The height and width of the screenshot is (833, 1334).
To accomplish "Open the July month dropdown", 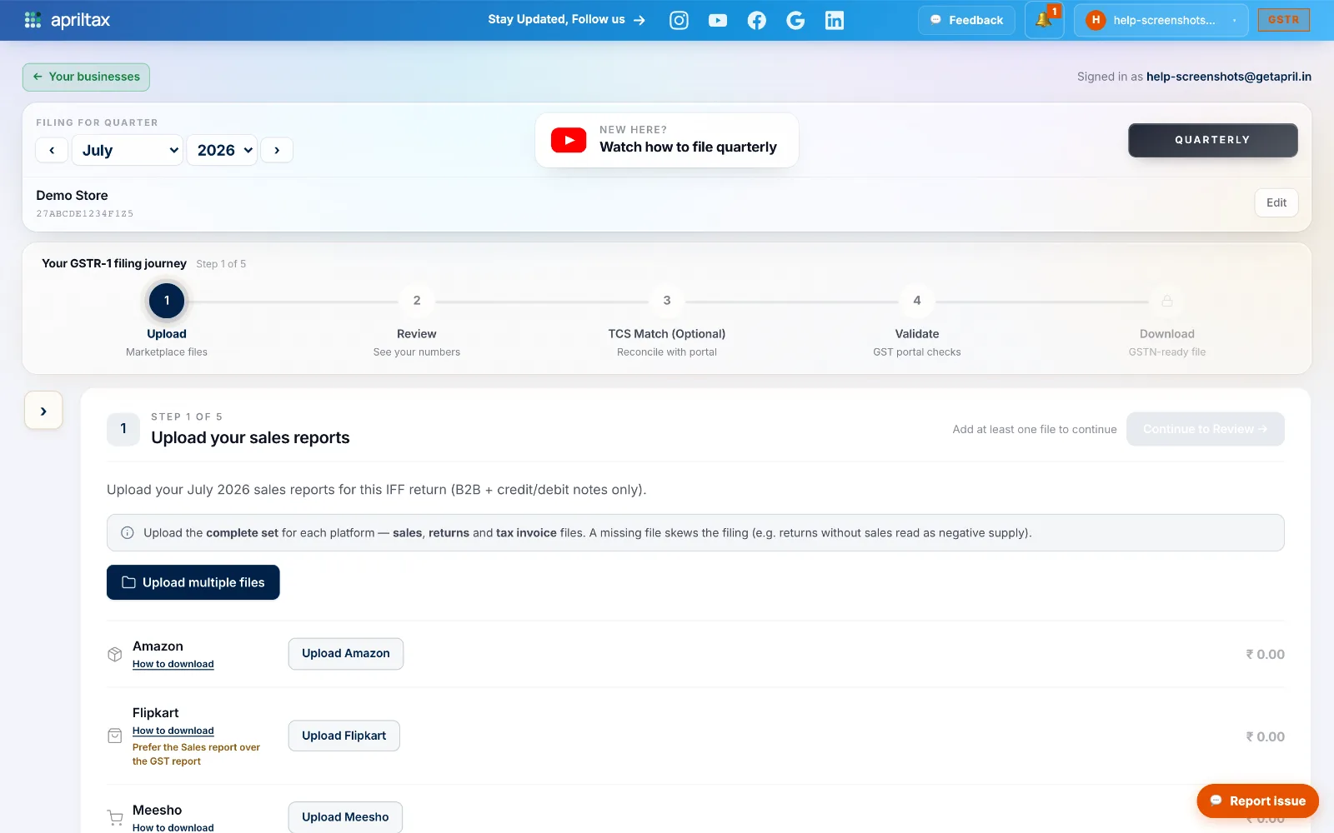I will coord(128,150).
